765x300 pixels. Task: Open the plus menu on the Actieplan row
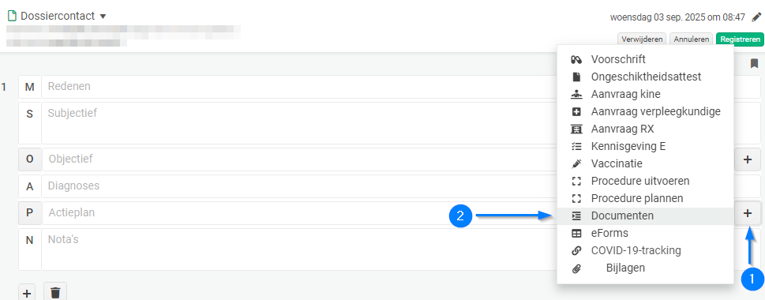(x=748, y=213)
